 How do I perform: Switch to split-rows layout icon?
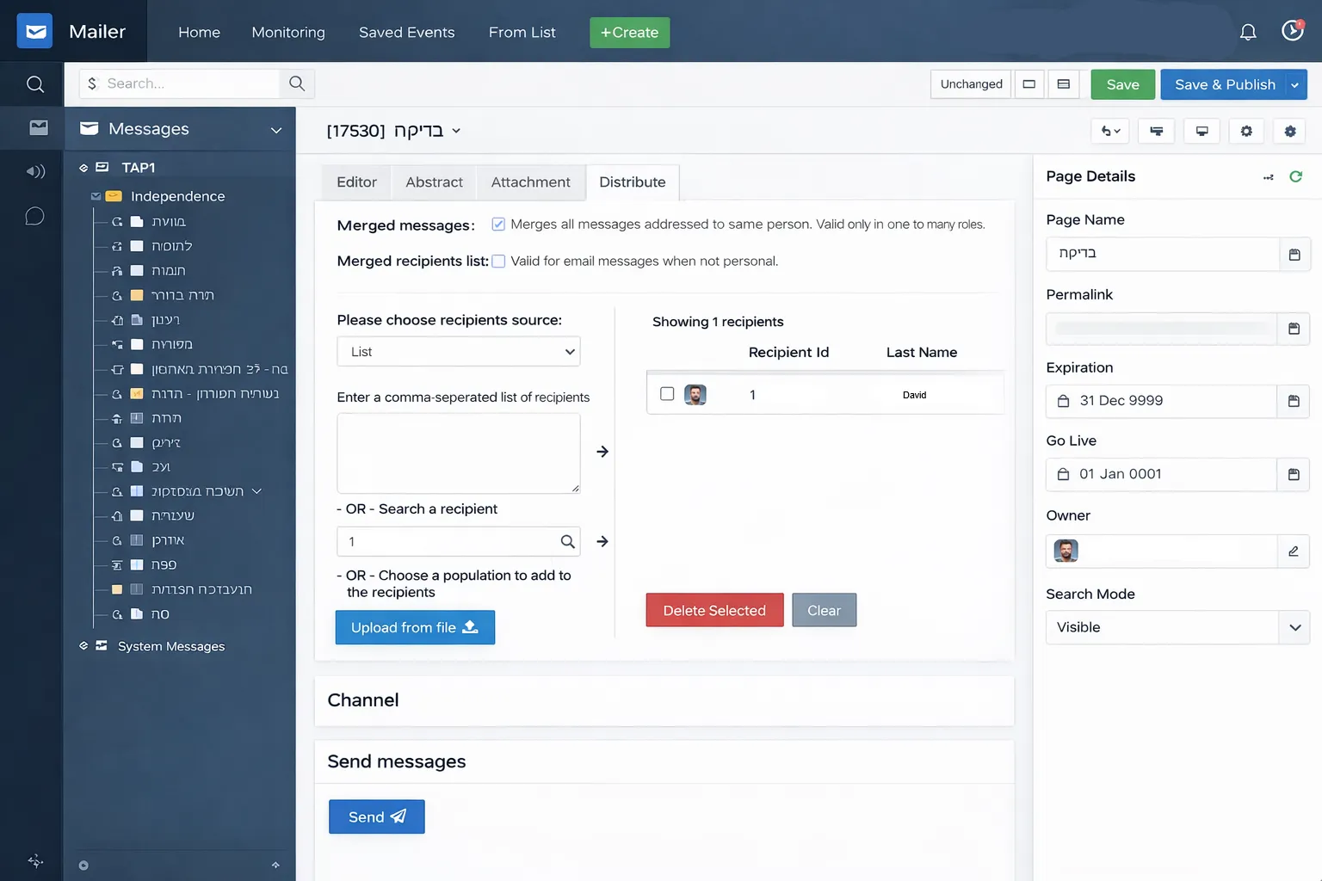1064,84
